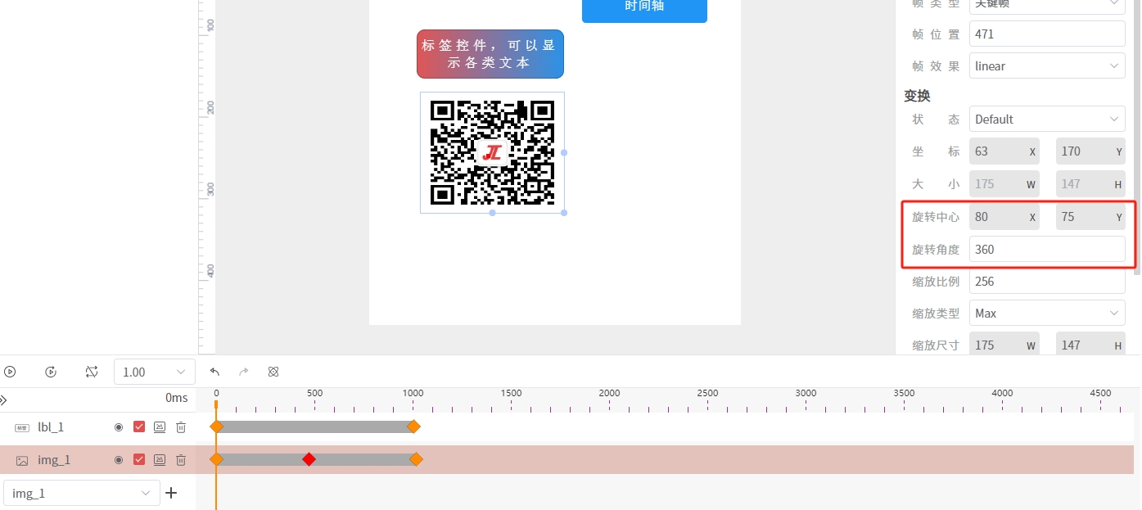The width and height of the screenshot is (1142, 510).
Task: Delete the lbl_1 track via trash icon
Action: 181,427
